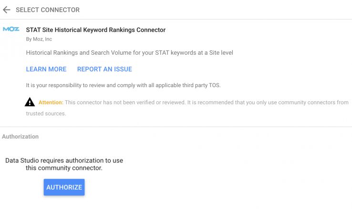Open the LEARN MORE link
352x209 pixels.
46,69
